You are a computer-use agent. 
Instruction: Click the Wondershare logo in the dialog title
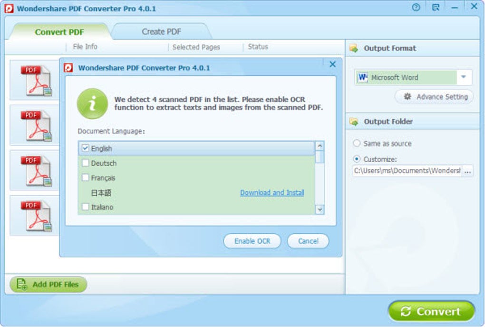coord(68,68)
